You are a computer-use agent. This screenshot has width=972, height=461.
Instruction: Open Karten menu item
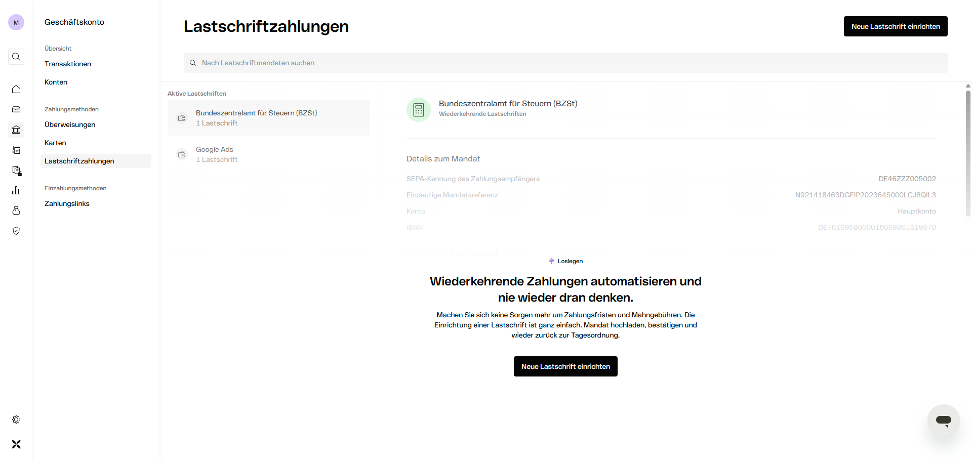[x=55, y=143]
